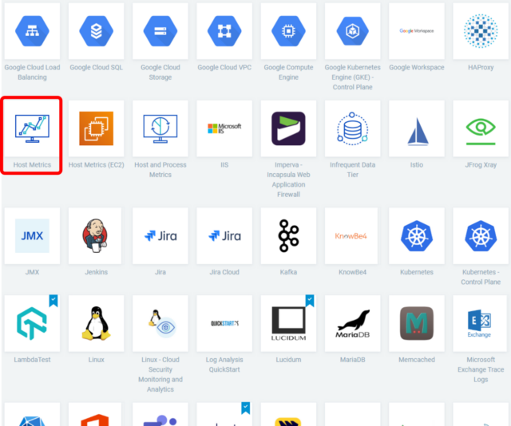
Task: Open the Kubernetes - Control Plane tile
Action: tap(481, 236)
